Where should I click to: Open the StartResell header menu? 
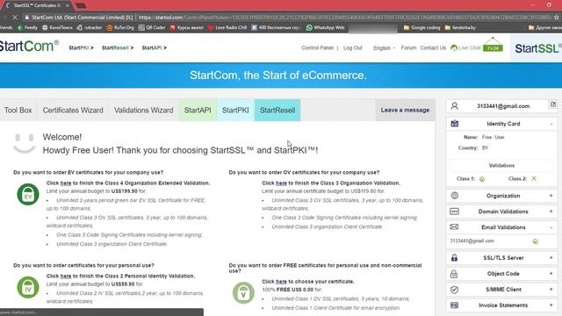click(x=118, y=47)
